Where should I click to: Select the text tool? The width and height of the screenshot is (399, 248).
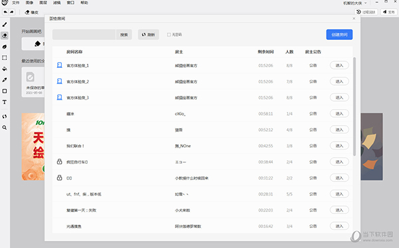tap(5, 102)
